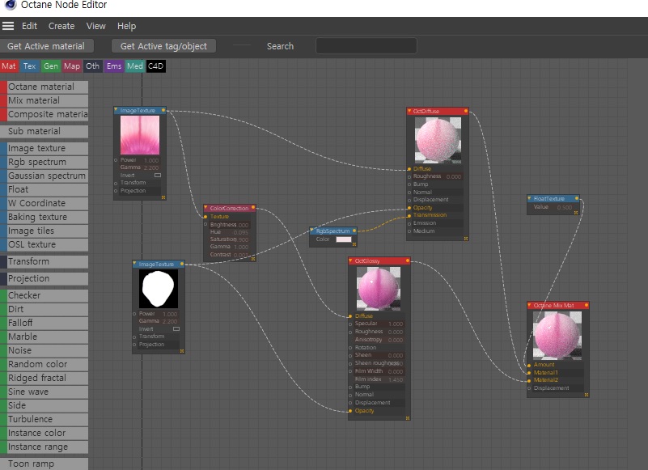Viewport: 648px width, 470px height.
Task: Enable Invert on the pink petal ImageTexture node
Action: tap(158, 176)
